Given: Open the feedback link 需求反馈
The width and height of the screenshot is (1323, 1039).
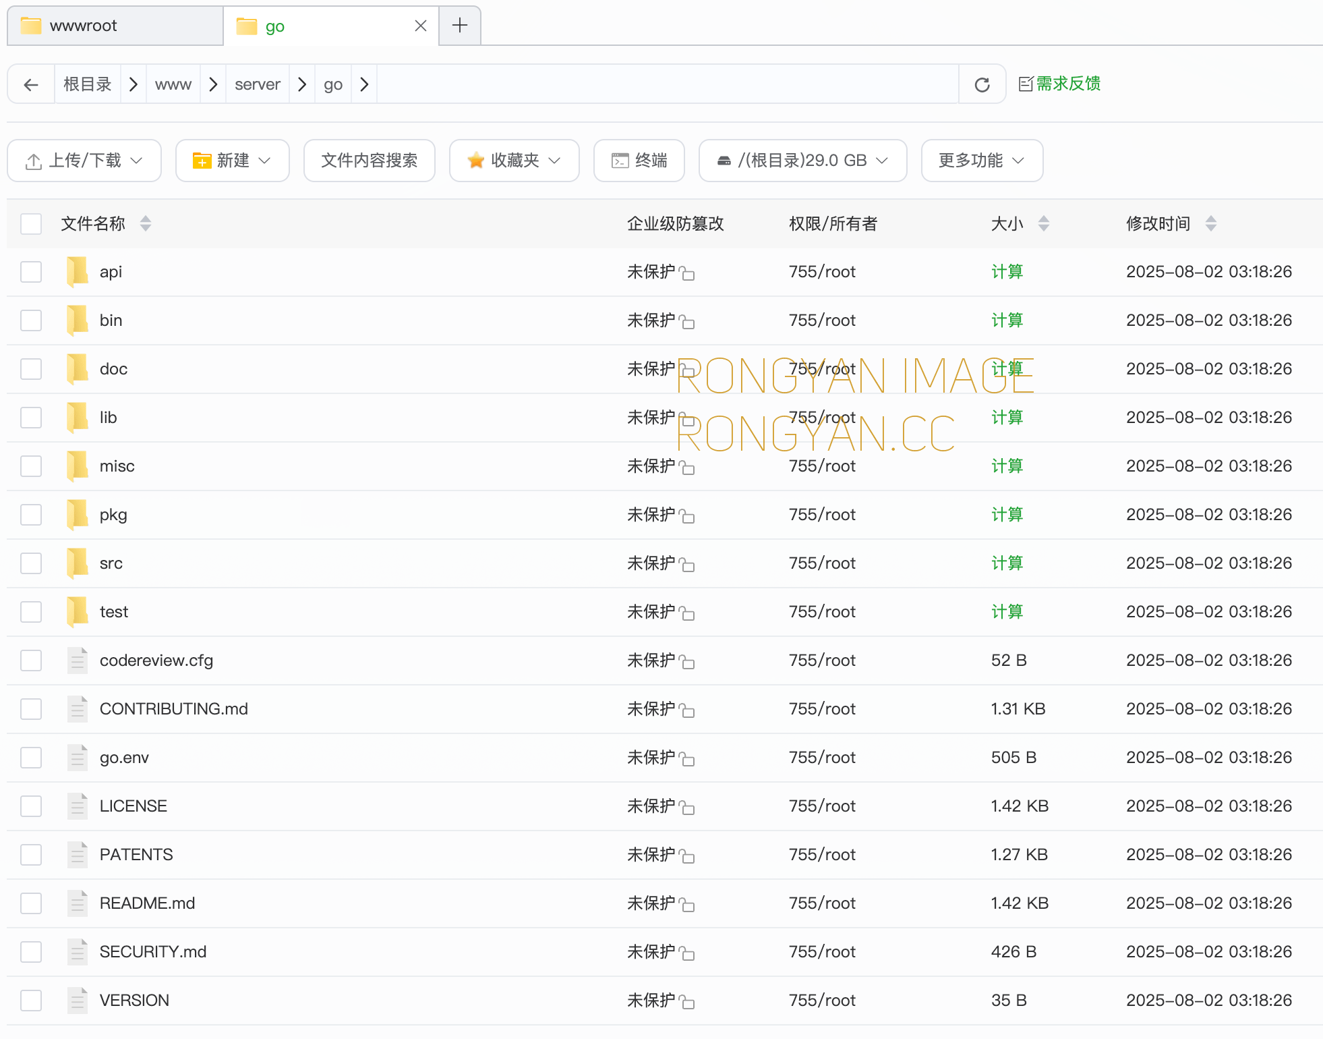Looking at the screenshot, I should coord(1059,84).
